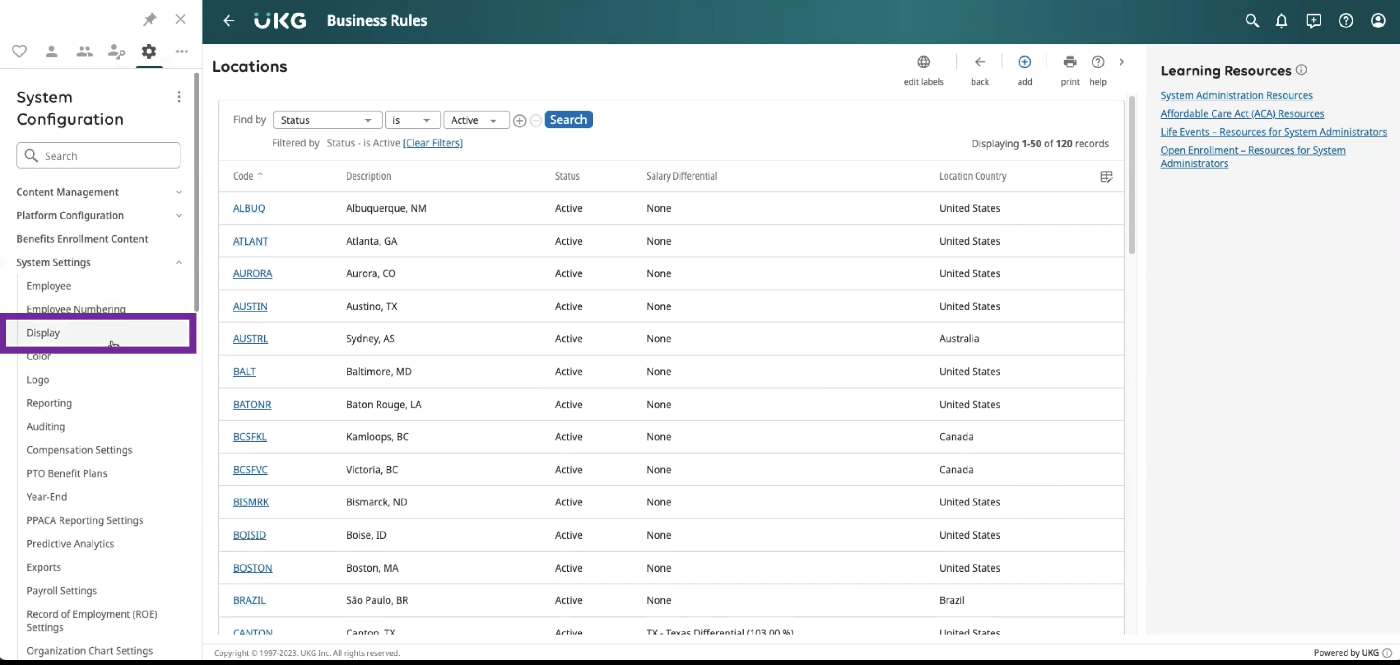Viewport: 1400px width, 665px height.
Task: Select Reporting menu item
Action: coord(49,403)
